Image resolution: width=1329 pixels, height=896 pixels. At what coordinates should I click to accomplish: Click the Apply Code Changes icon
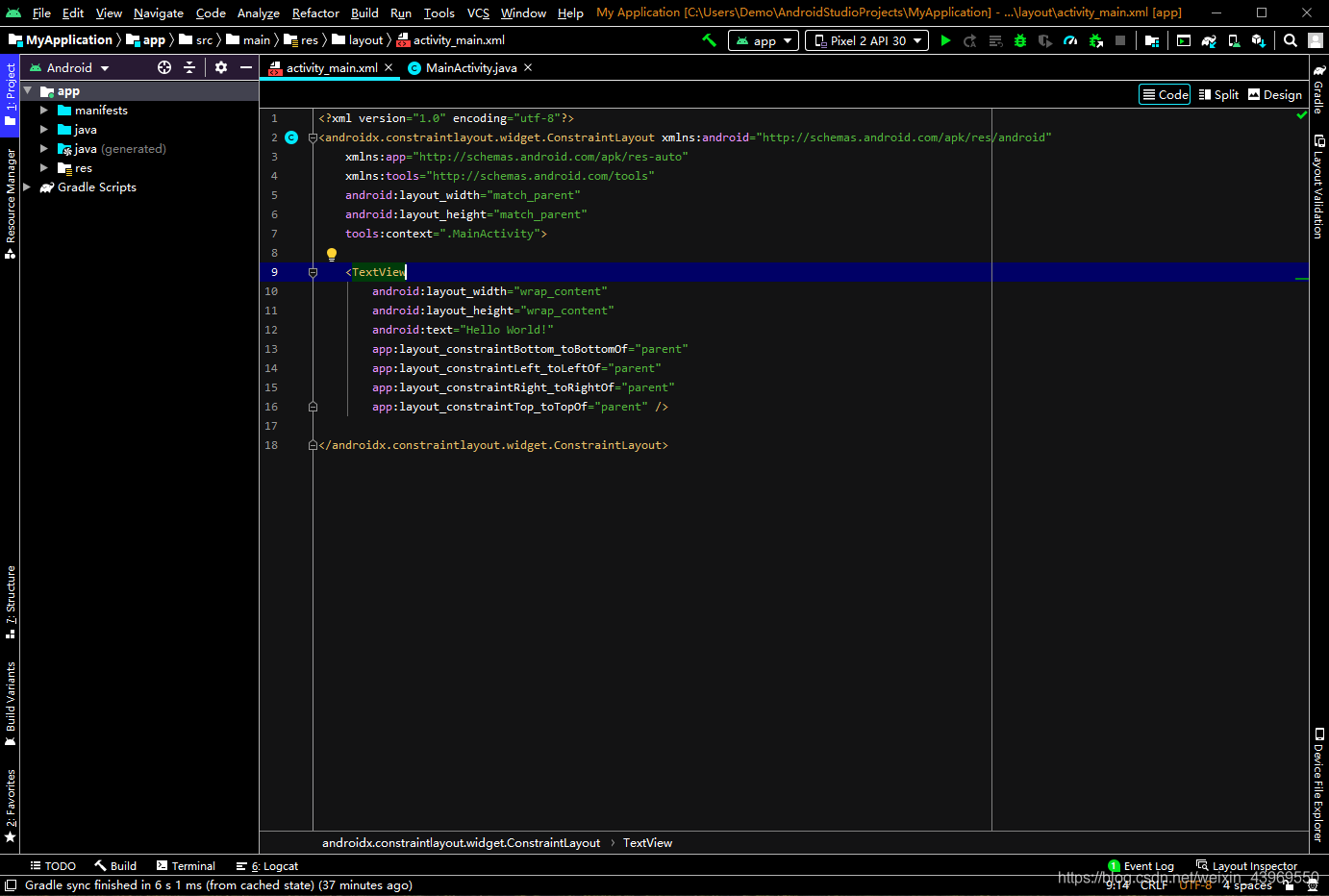click(995, 40)
